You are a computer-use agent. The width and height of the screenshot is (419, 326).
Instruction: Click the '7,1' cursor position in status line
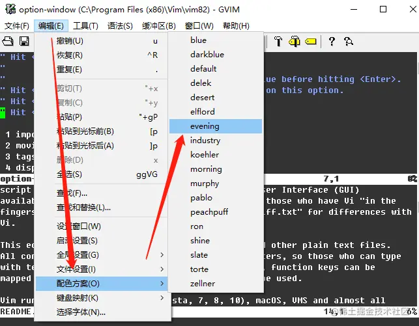pyautogui.click(x=331, y=179)
